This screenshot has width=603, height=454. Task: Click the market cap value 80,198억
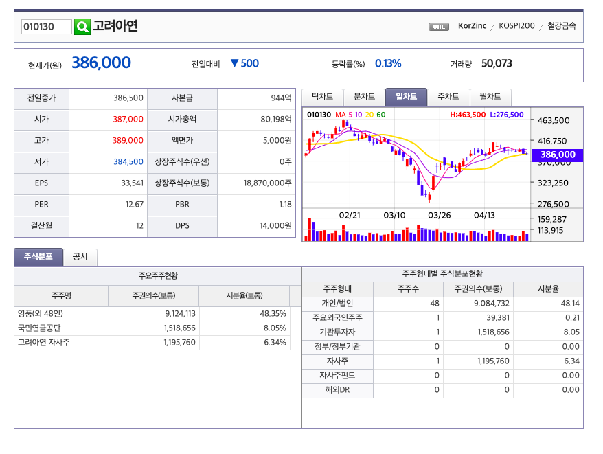(x=275, y=120)
